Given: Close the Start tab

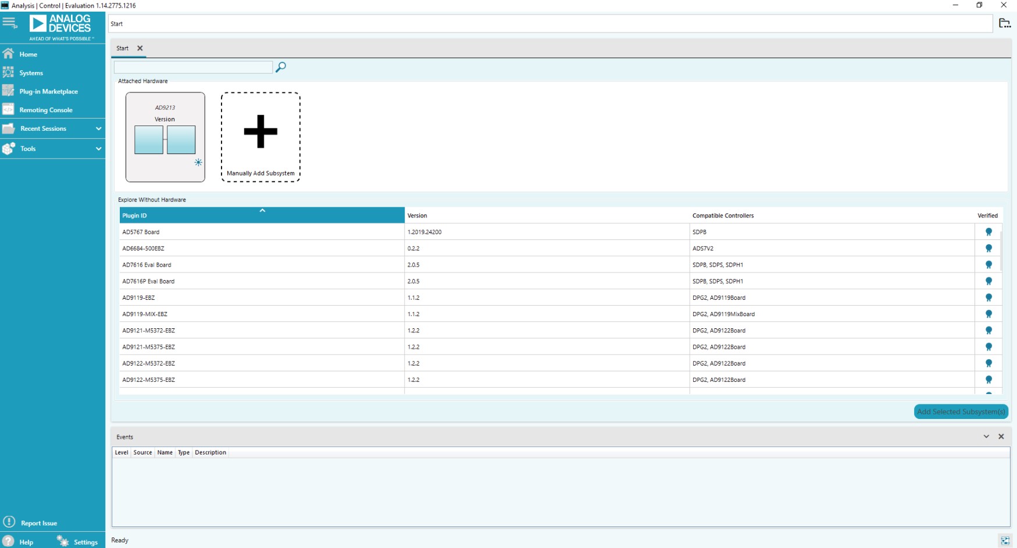Looking at the screenshot, I should [x=139, y=48].
